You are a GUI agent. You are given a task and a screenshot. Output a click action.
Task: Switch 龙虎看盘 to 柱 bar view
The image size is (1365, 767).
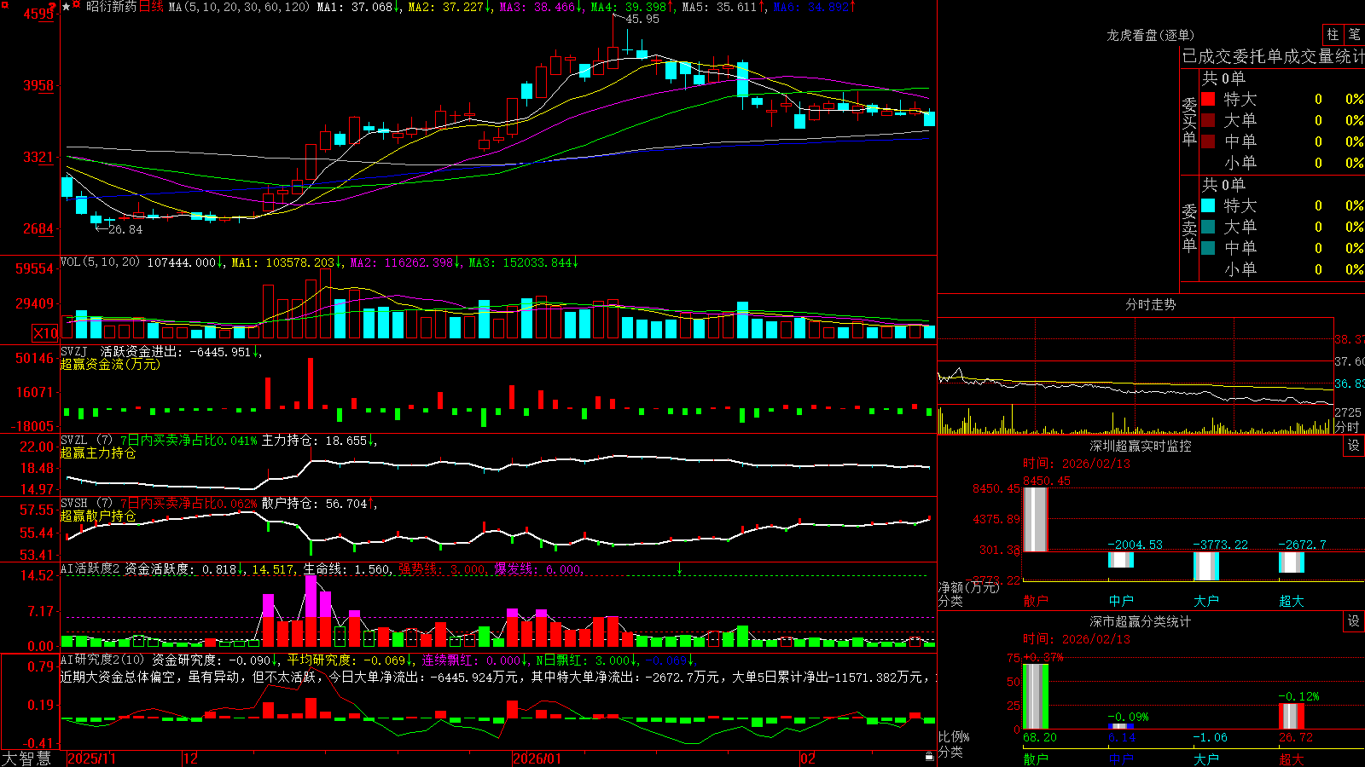click(x=1333, y=34)
